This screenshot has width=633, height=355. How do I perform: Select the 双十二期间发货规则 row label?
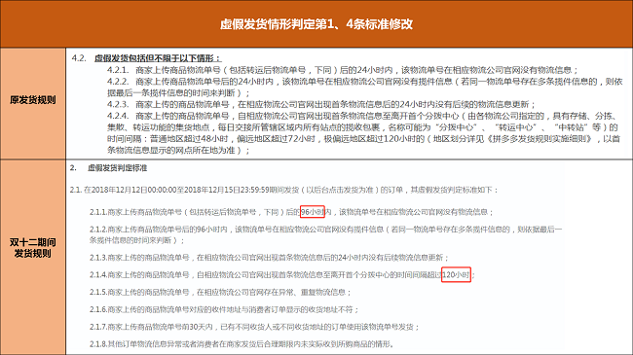point(33,248)
